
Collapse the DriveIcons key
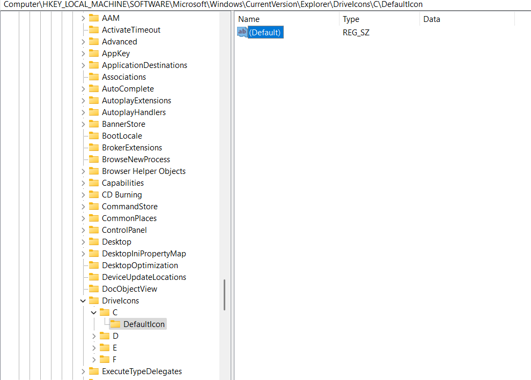[83, 301]
